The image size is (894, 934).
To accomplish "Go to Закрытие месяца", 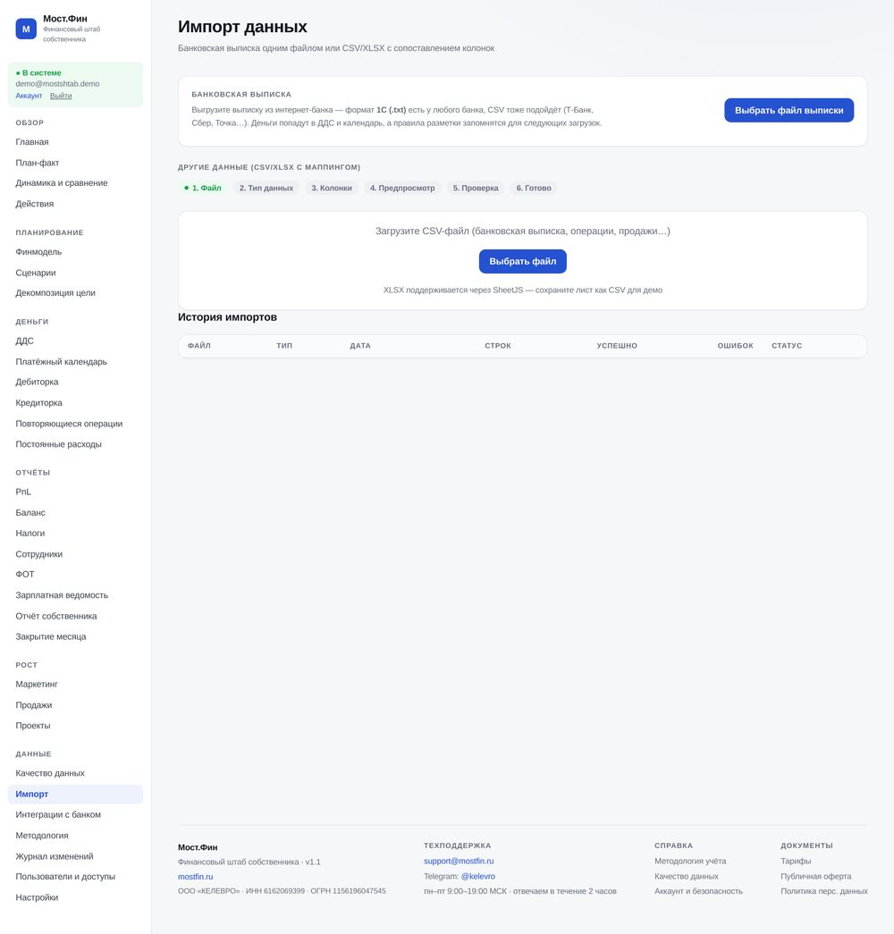I will click(x=76, y=636).
